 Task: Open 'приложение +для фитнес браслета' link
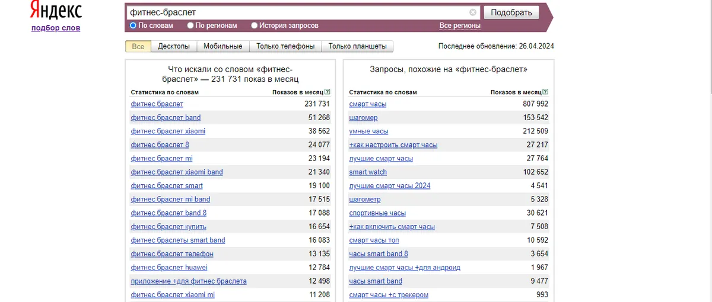[x=189, y=281]
